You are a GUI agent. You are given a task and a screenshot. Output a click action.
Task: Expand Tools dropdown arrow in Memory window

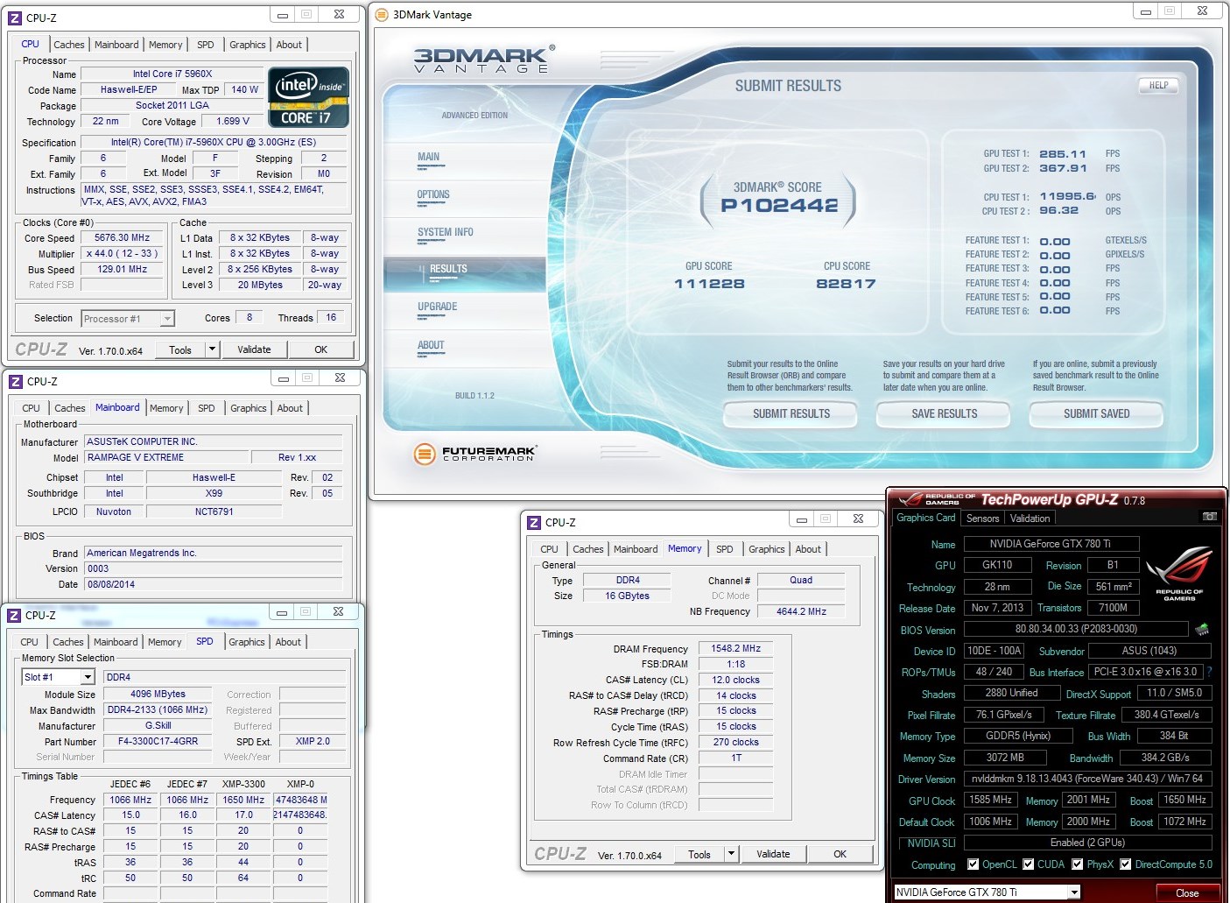point(732,854)
